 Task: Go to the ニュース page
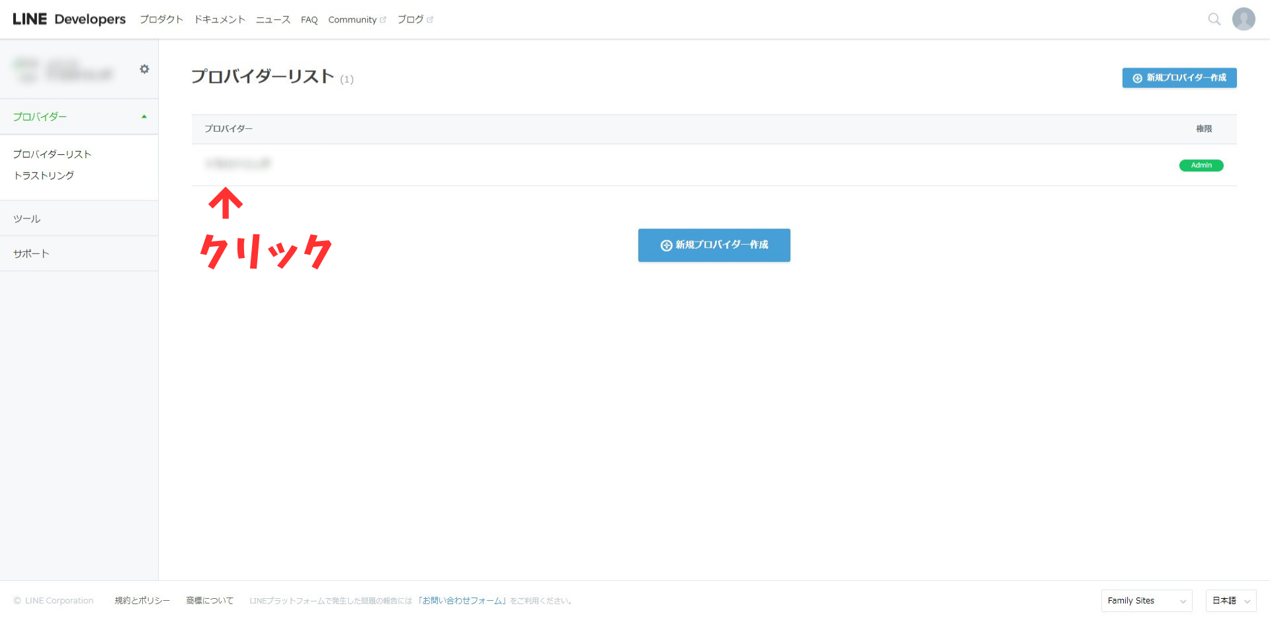click(x=273, y=20)
